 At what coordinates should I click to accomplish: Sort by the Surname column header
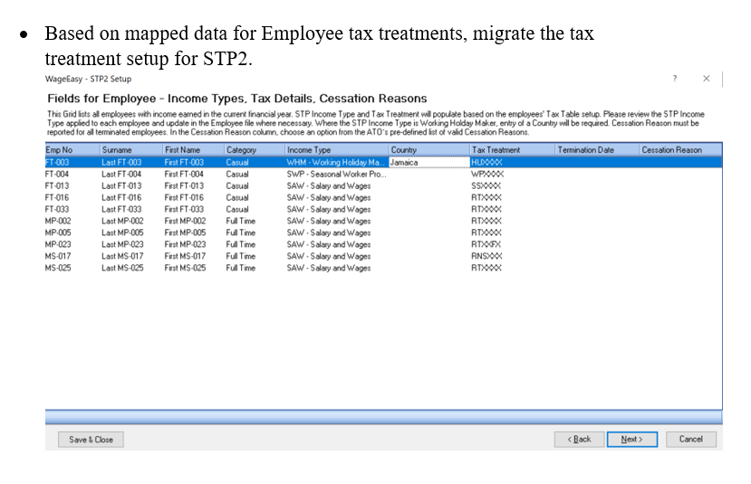(x=131, y=149)
